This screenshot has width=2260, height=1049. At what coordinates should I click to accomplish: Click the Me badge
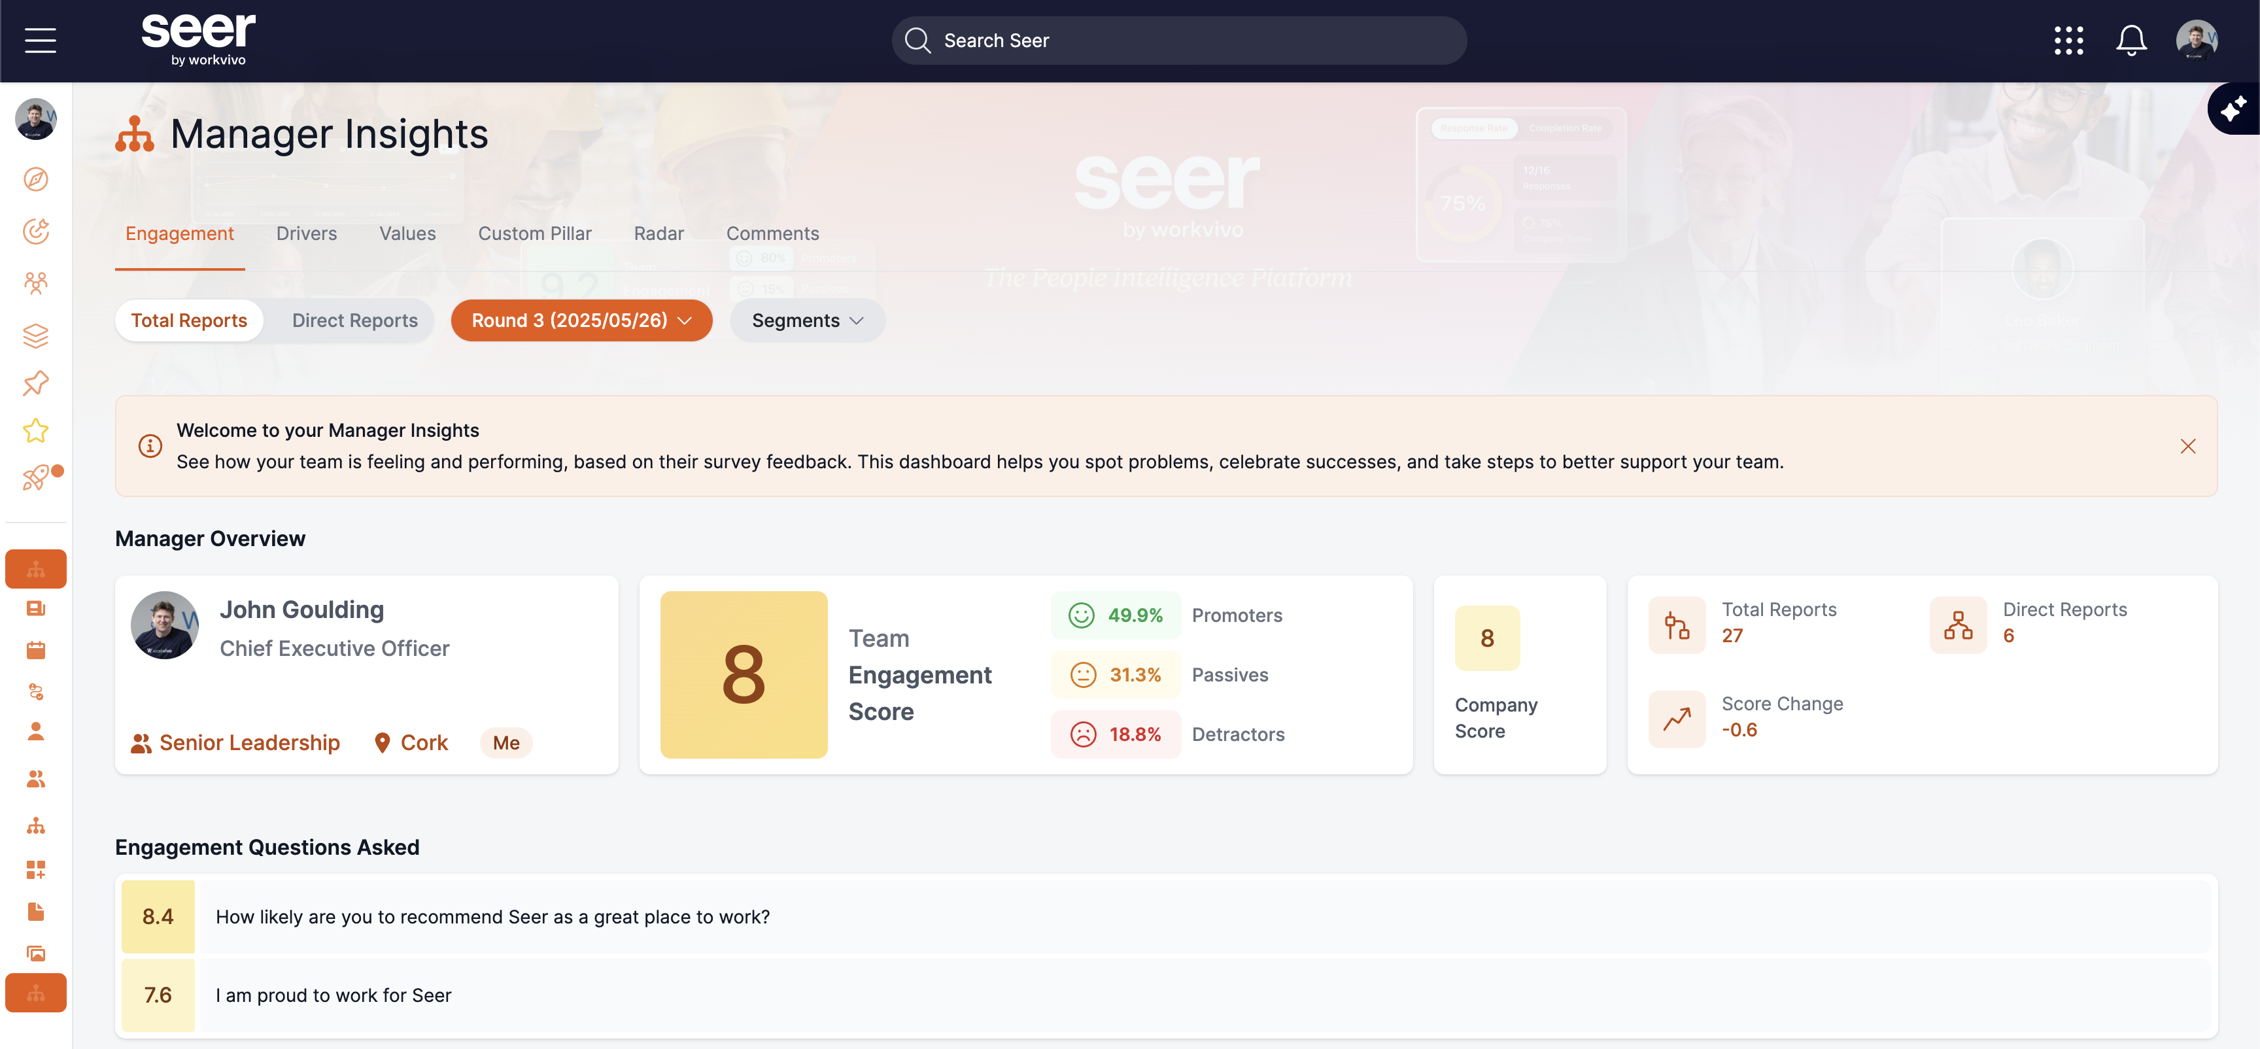coord(506,743)
